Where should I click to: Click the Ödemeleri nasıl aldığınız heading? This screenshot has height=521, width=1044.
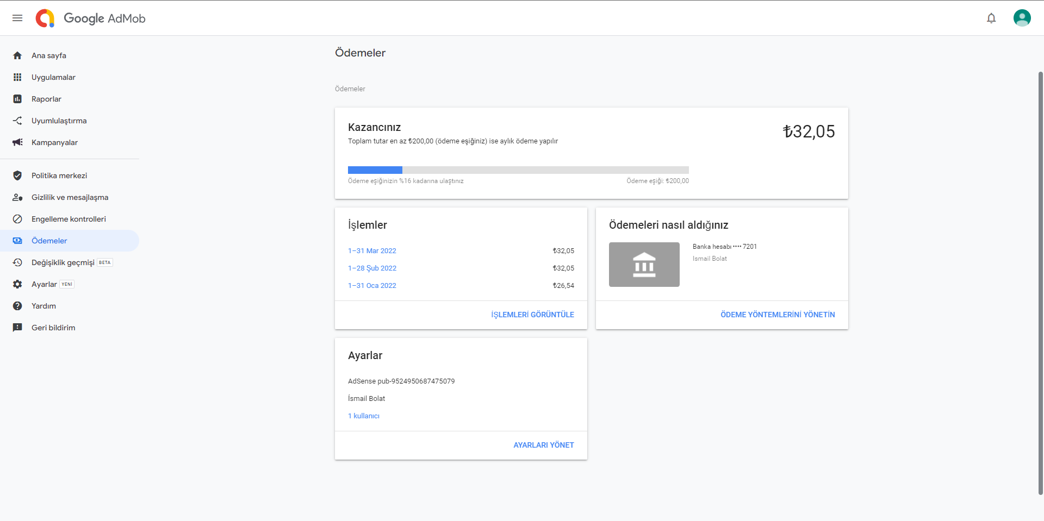click(x=668, y=225)
